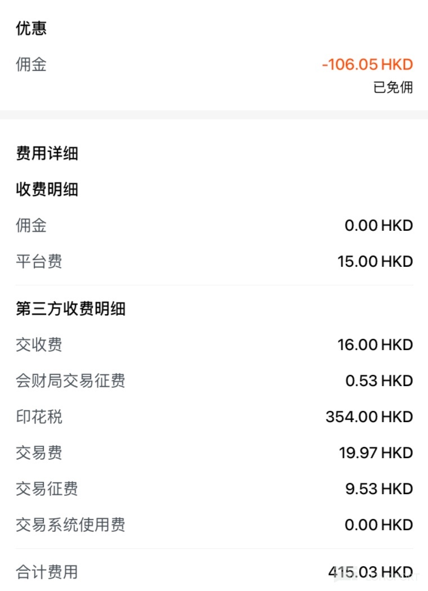Select the 19.97 HKD trading fee value
This screenshot has width=428, height=591.
click(376, 453)
